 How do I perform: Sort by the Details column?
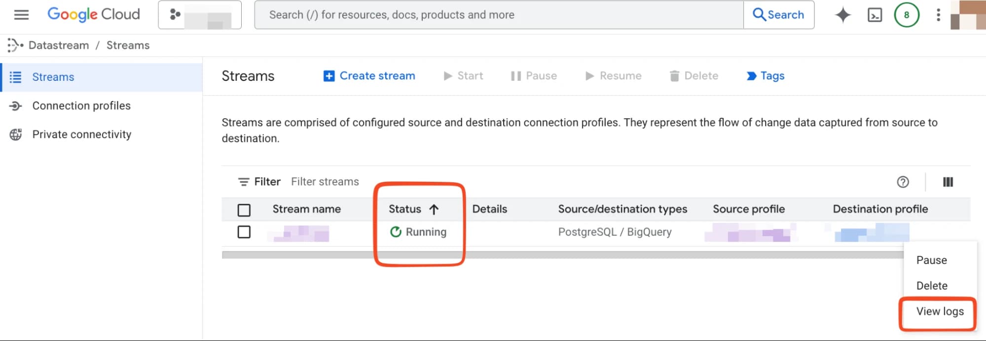pyautogui.click(x=490, y=209)
